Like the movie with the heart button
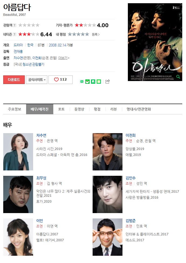The height and width of the screenshot is (263, 186). tap(61, 79)
